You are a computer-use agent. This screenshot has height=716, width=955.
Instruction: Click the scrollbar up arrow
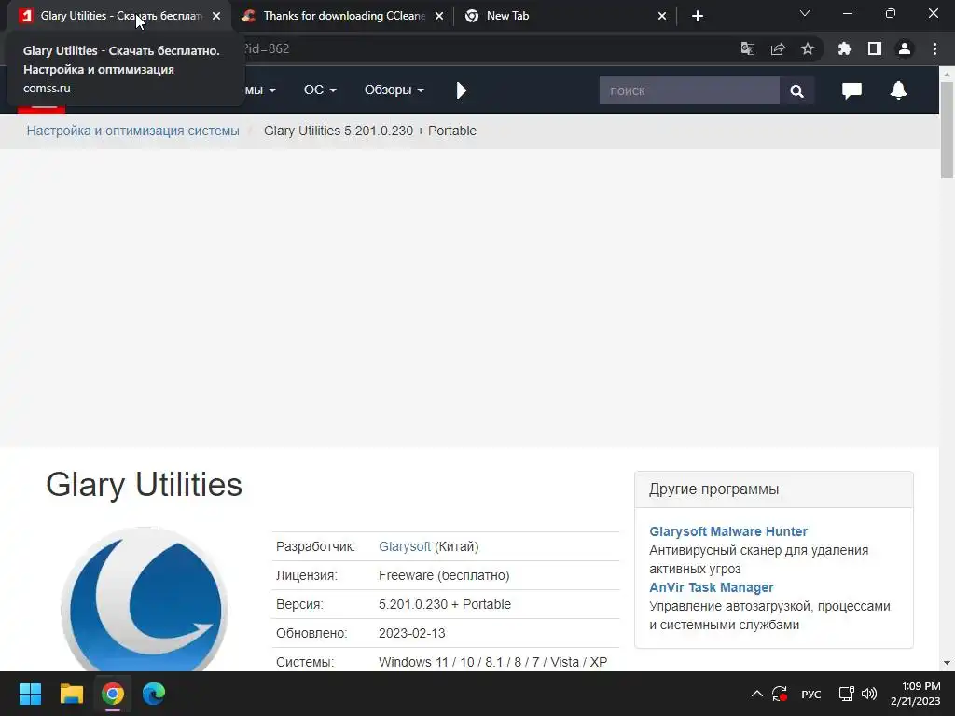[947, 75]
